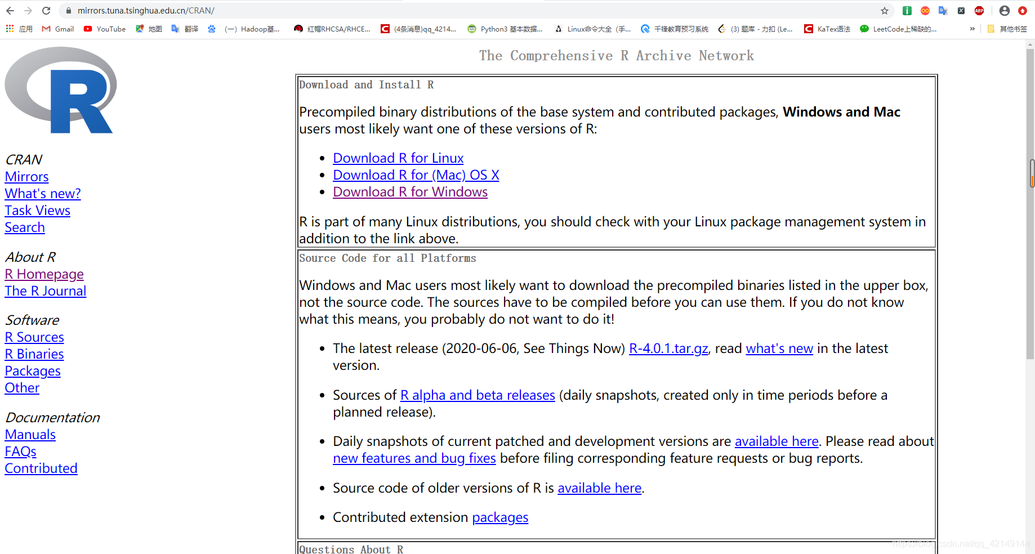Open the R Sources link
1035x554 pixels.
(34, 337)
